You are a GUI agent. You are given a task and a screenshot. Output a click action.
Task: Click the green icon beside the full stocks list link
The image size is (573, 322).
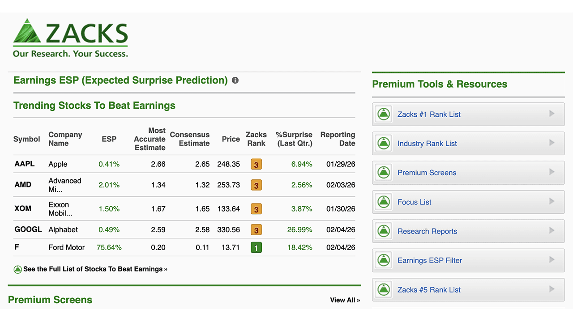[18, 269]
